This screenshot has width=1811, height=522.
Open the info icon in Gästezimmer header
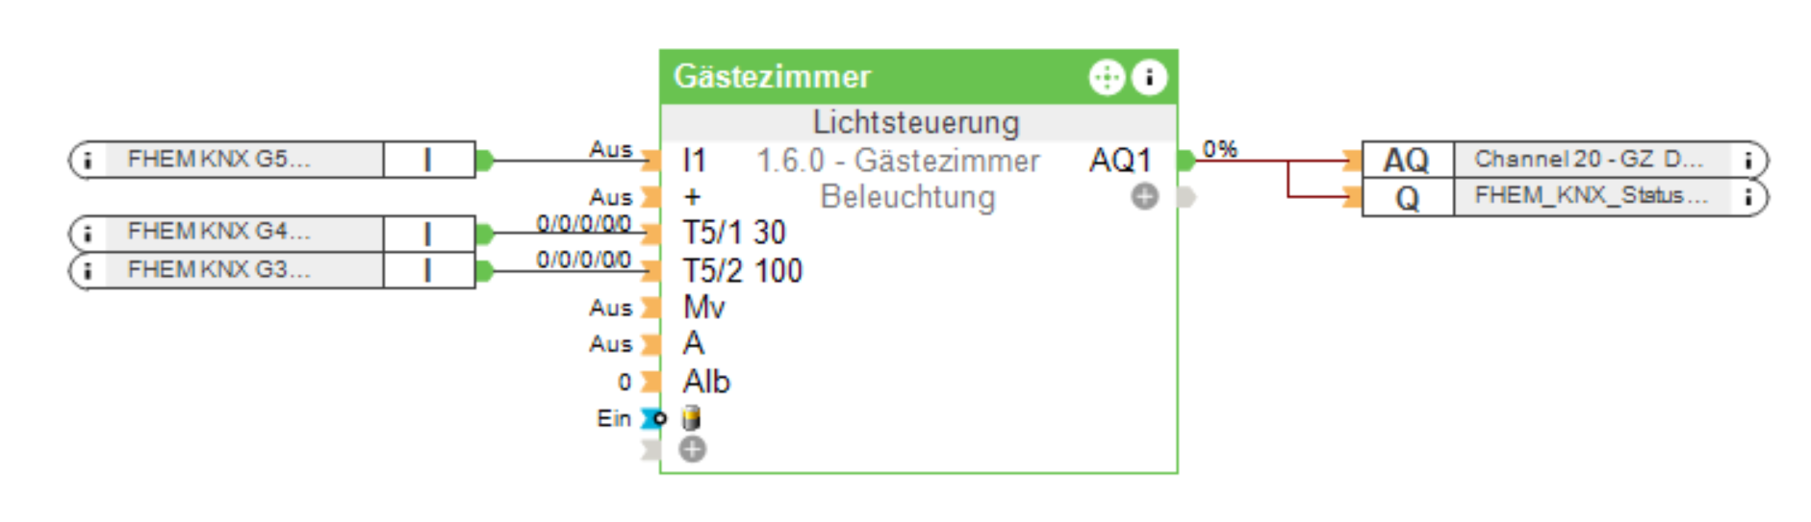pyautogui.click(x=1149, y=77)
